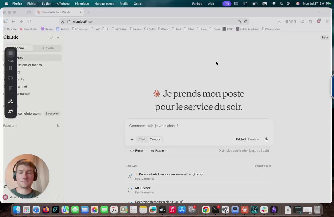Bookmark this page with the star icon
The width and height of the screenshot is (334, 217).
[246, 21]
